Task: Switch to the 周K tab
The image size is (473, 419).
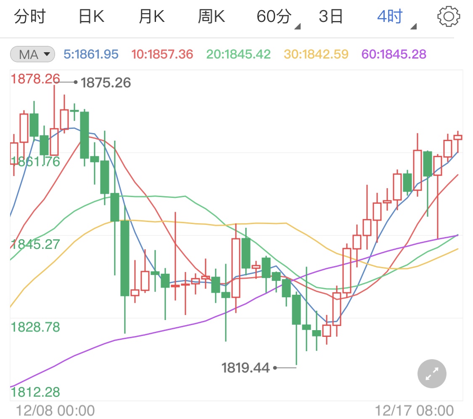Action: 211,16
